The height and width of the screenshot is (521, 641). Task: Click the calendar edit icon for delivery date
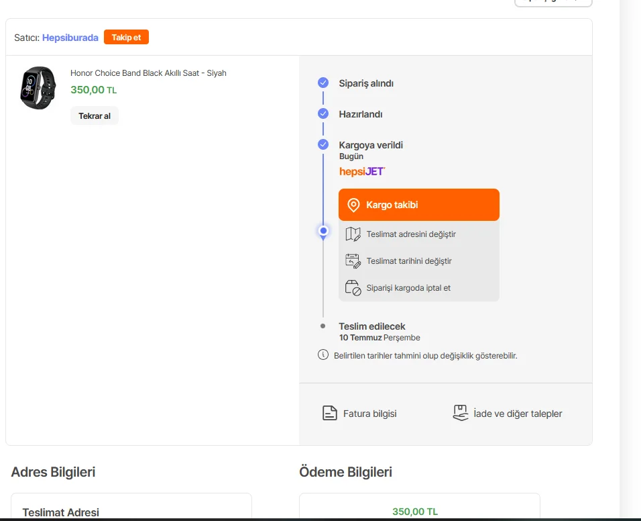(353, 261)
